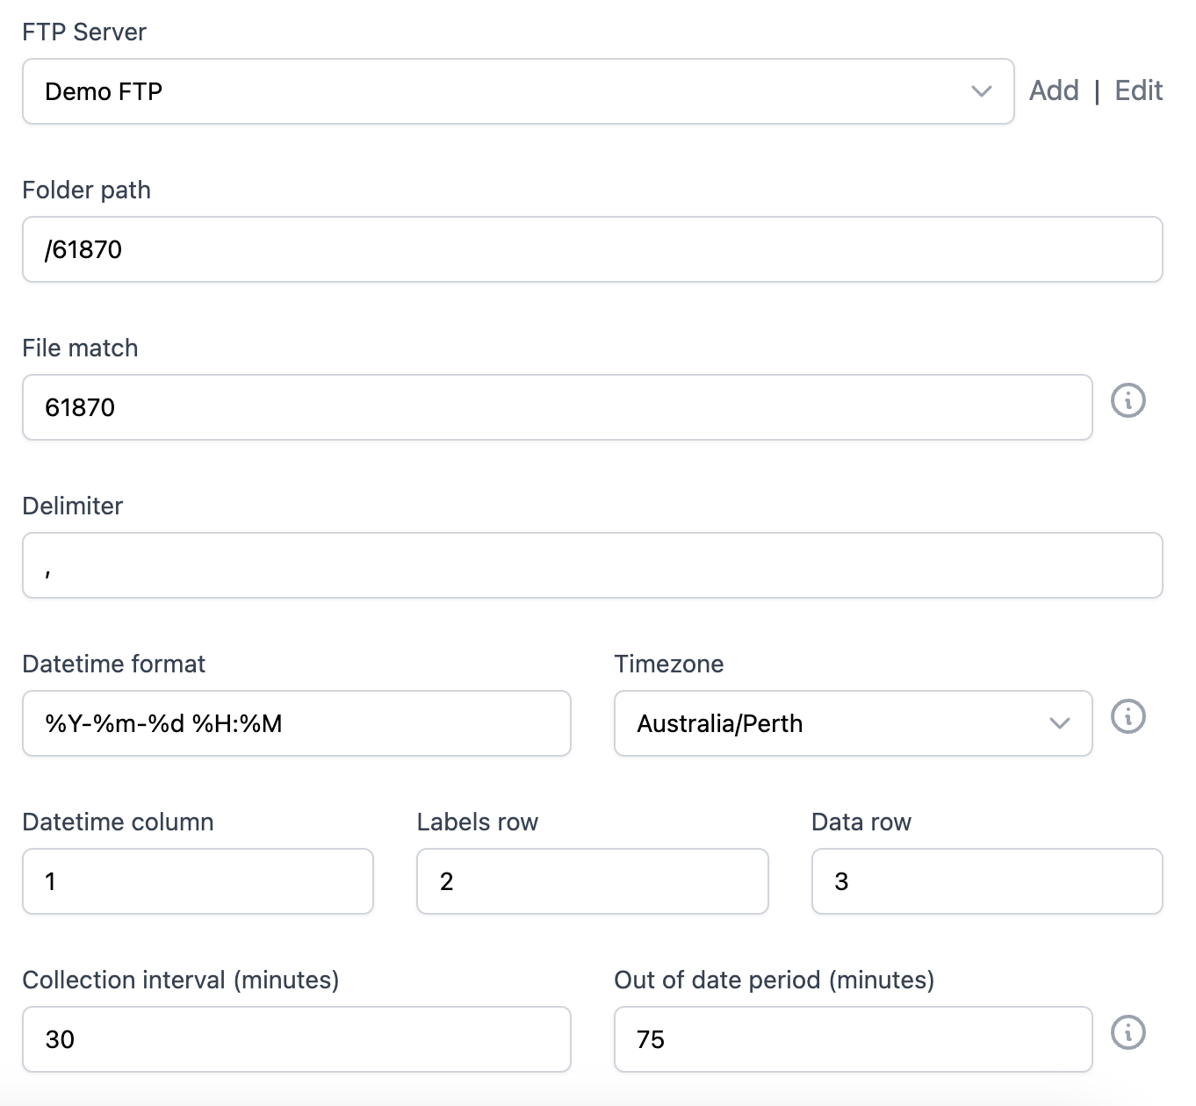Click the Datetime format field
Viewport: 1196px width, 1106px height.
[x=297, y=723]
